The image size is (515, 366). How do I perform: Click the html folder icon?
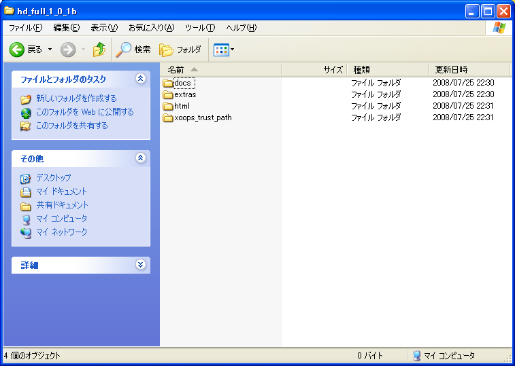pyautogui.click(x=168, y=106)
